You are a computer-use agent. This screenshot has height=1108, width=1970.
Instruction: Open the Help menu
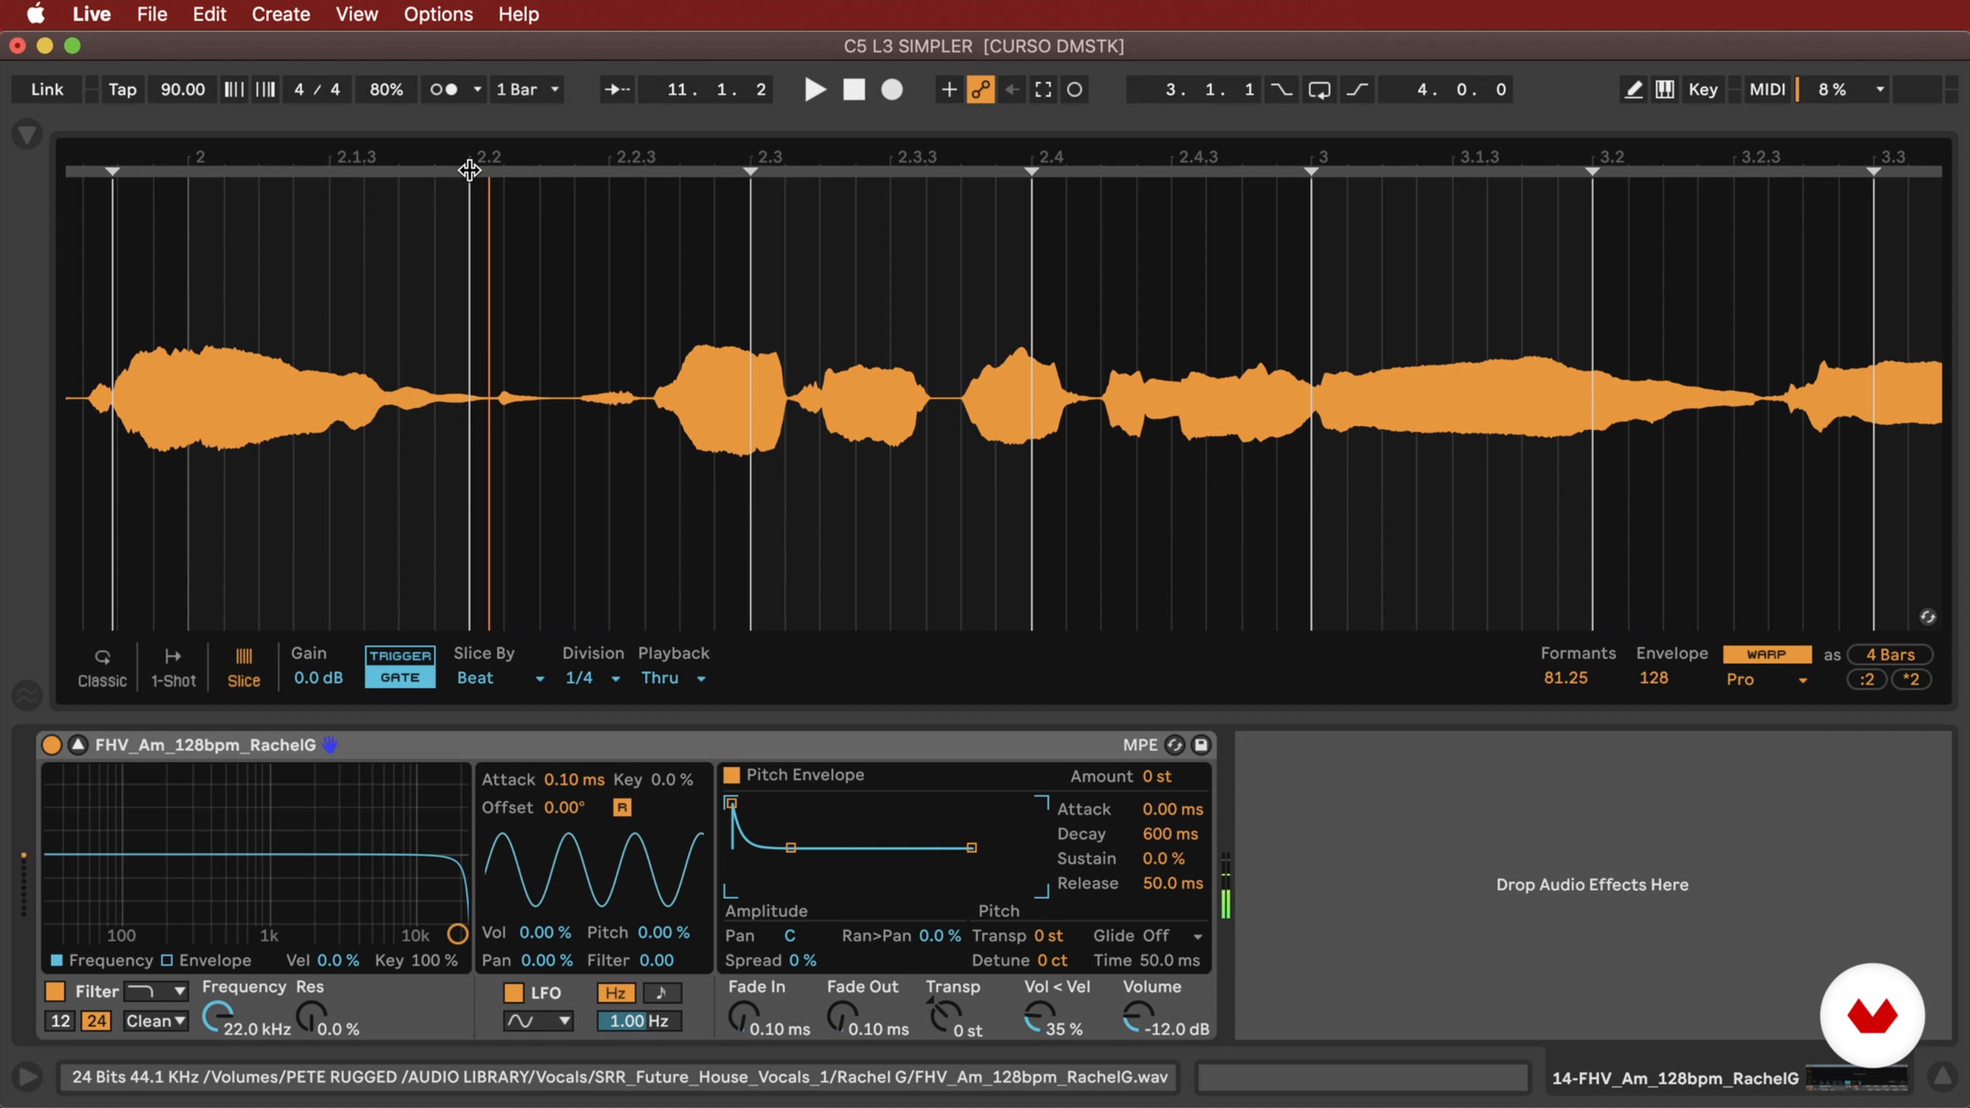click(519, 14)
